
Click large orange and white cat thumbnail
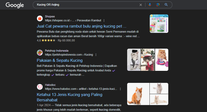[x=138, y=94]
